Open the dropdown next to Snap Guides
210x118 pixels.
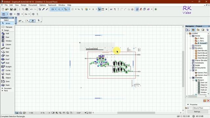click(62, 9)
